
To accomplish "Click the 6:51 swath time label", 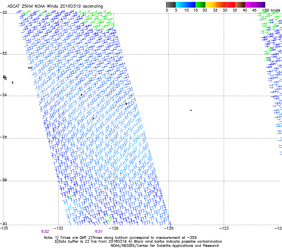I will pyautogui.click(x=99, y=232).
